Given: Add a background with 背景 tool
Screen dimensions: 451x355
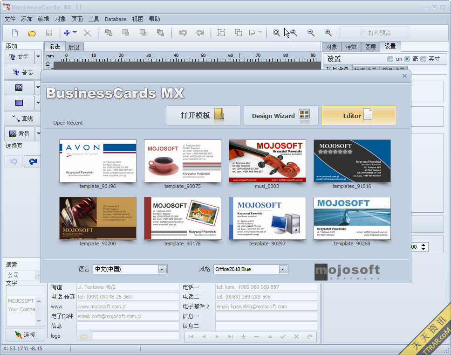Looking at the screenshot, I should (19, 133).
